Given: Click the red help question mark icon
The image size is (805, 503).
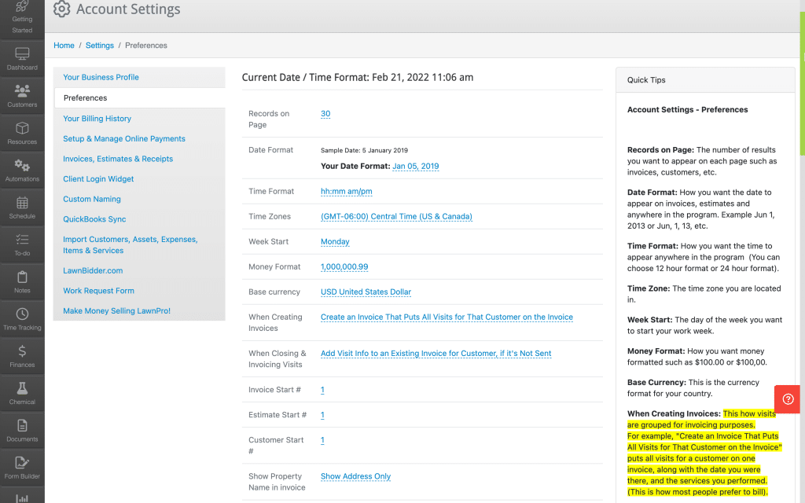Looking at the screenshot, I should (787, 399).
